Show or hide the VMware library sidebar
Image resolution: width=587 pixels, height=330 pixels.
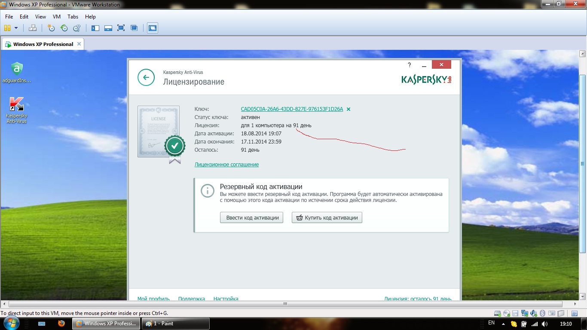tap(95, 28)
